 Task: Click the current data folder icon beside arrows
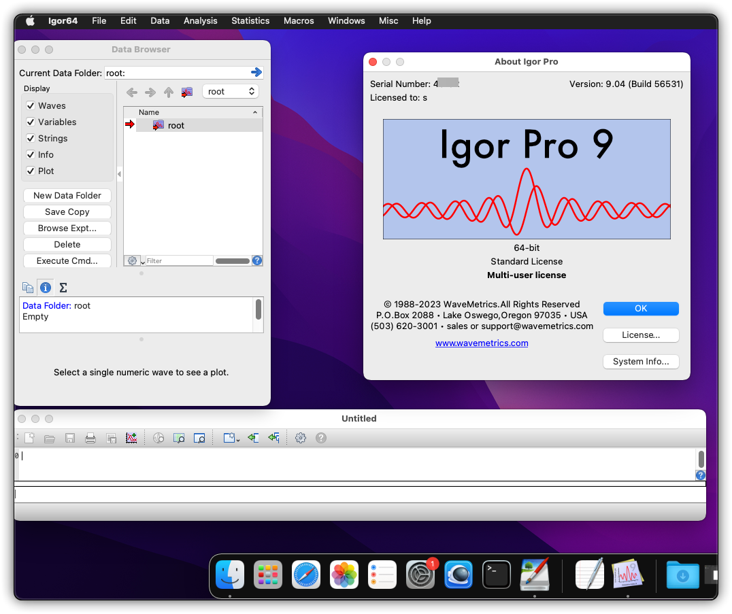(186, 92)
